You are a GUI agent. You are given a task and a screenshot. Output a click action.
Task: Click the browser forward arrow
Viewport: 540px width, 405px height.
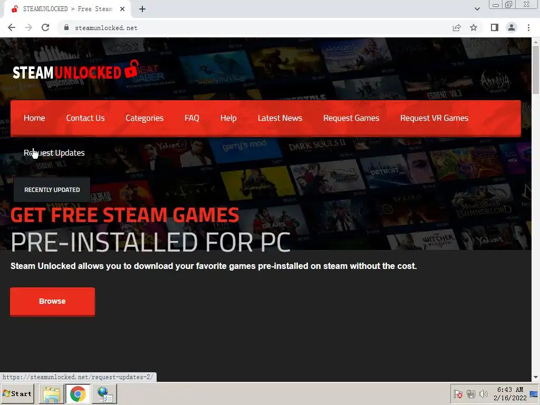[28, 27]
